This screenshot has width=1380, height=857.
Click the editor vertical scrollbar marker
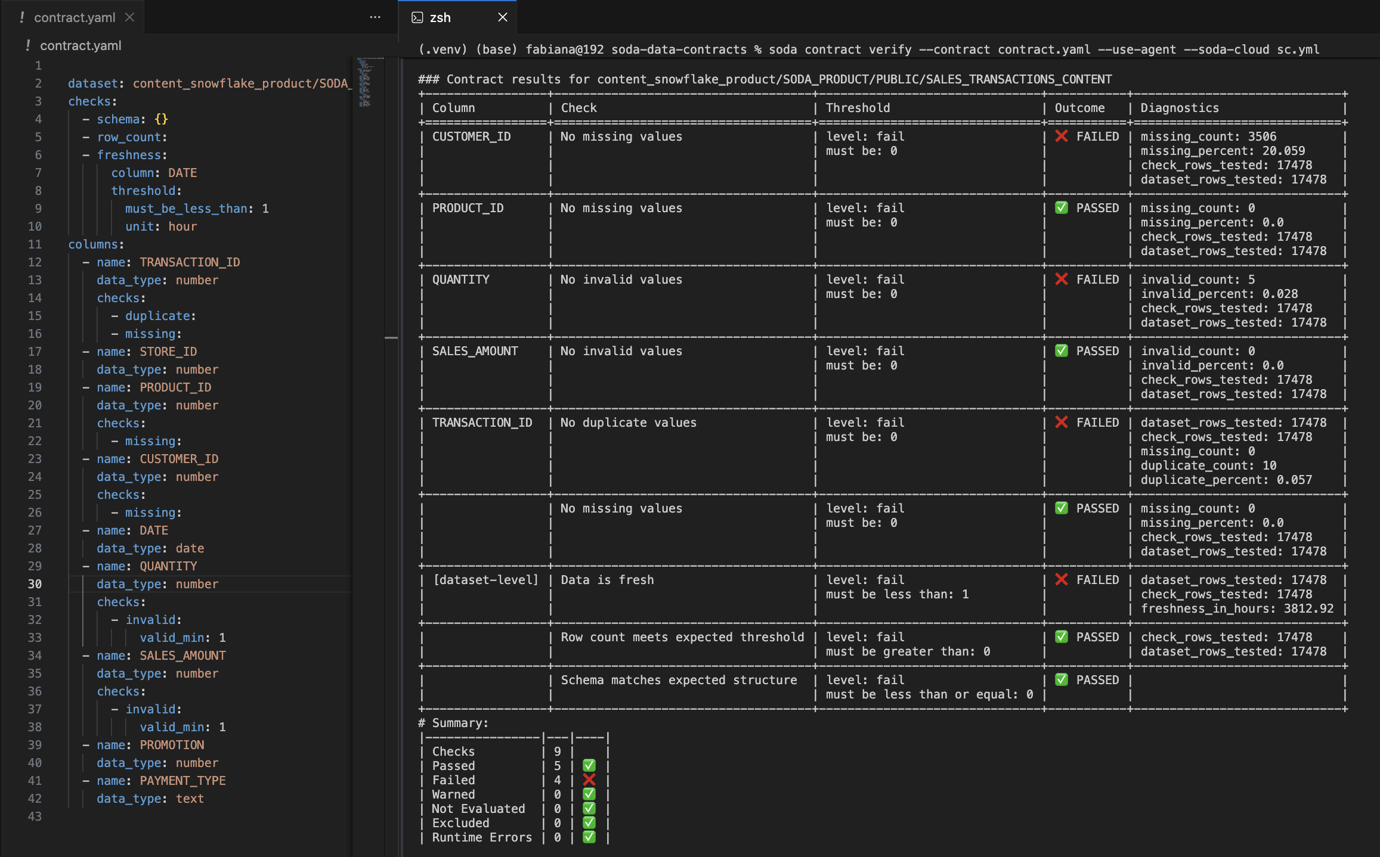(391, 338)
